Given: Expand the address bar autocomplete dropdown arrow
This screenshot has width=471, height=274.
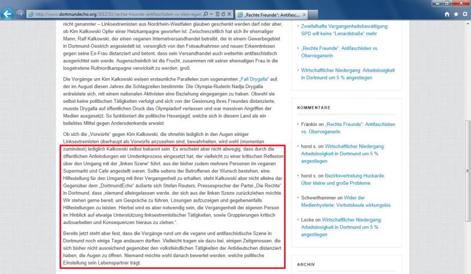Looking at the screenshot, I should 210,14.
